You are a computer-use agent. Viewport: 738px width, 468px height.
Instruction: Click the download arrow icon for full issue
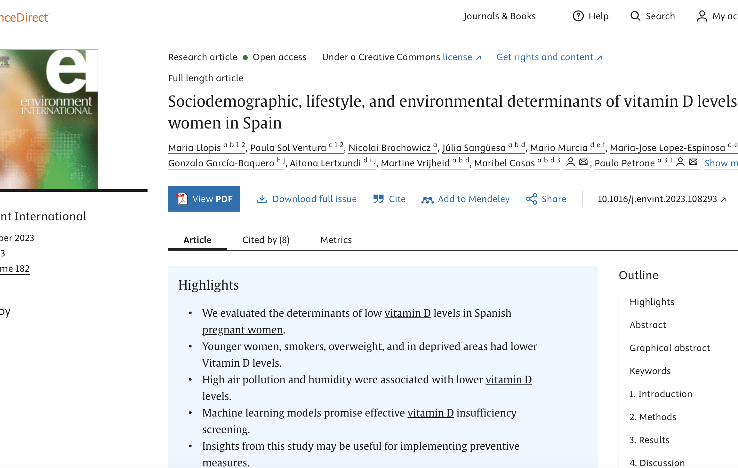262,199
